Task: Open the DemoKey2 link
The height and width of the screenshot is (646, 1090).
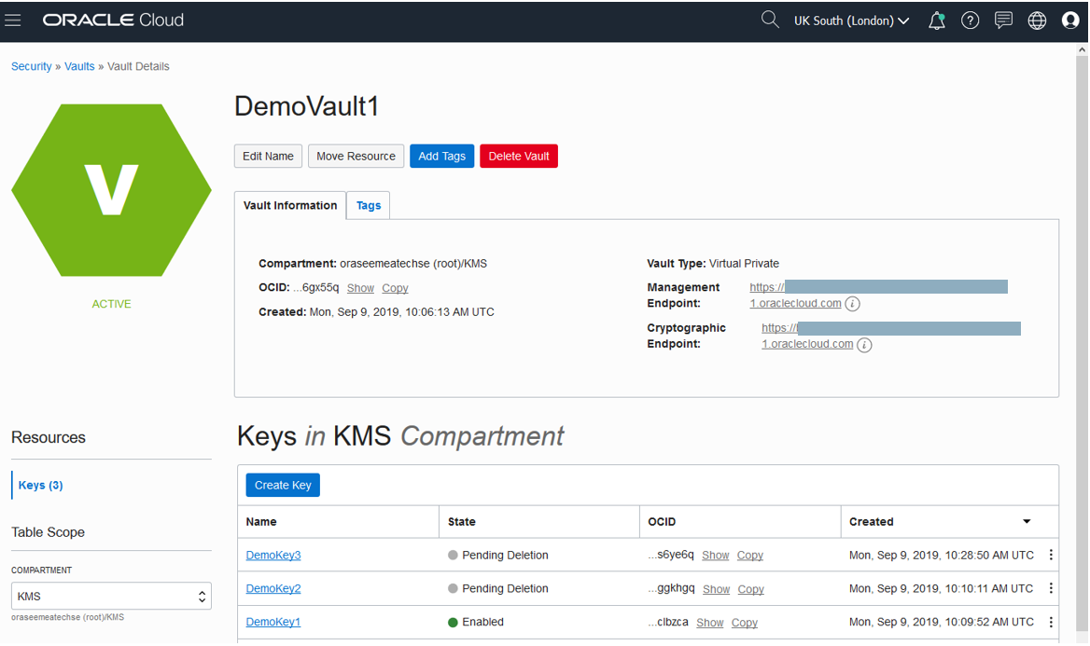Action: [x=273, y=589]
